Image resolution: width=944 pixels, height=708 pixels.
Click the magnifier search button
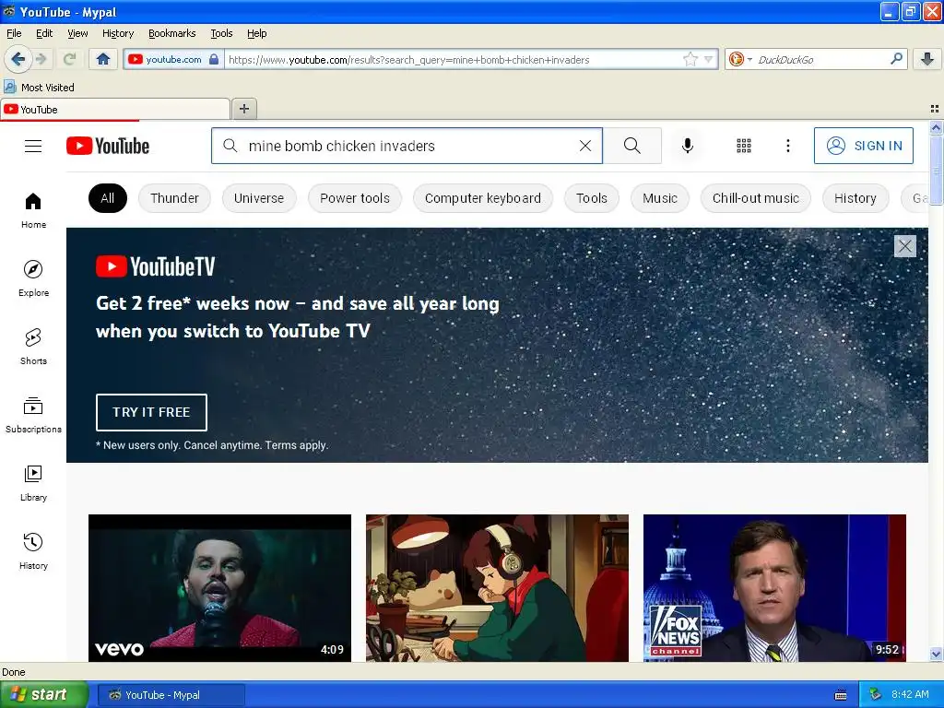point(632,146)
